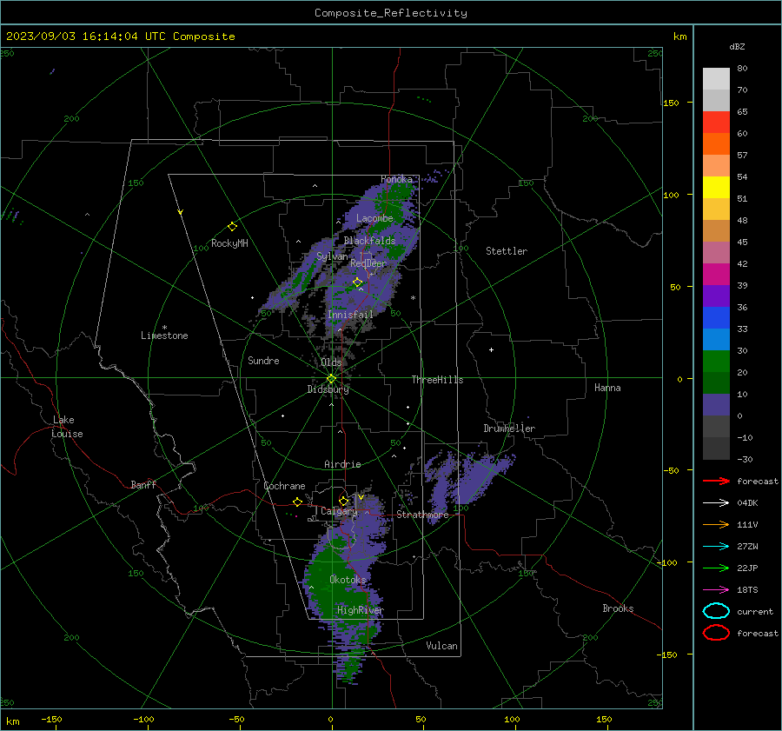Viewport: 782px width, 731px height.
Task: Click the Hanna city label
Action: tap(607, 388)
